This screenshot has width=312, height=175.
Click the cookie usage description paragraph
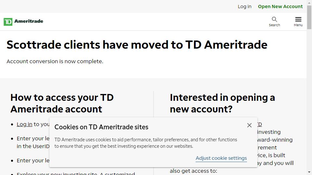(x=146, y=143)
